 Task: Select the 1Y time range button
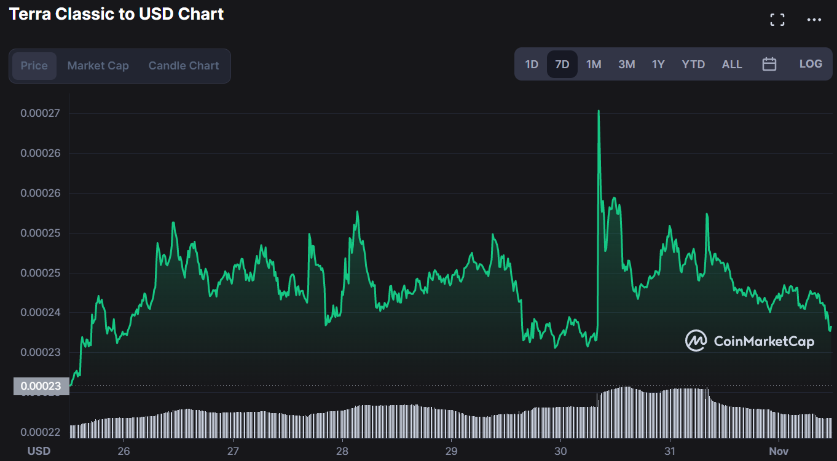click(658, 63)
